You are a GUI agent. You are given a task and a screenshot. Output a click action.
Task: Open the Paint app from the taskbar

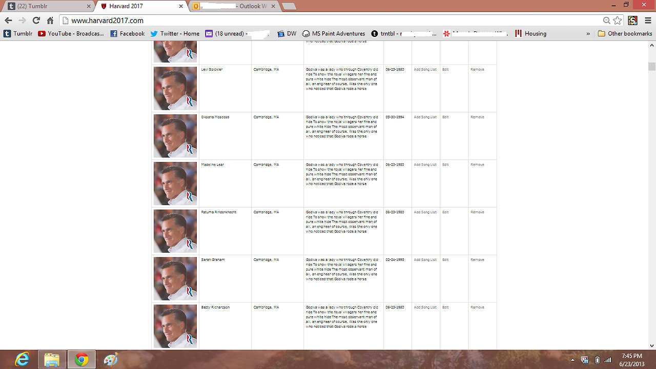110,360
